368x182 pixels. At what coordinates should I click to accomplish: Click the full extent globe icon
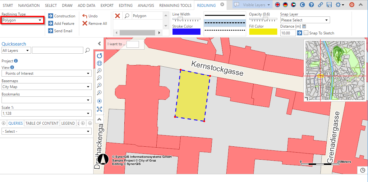point(99,63)
